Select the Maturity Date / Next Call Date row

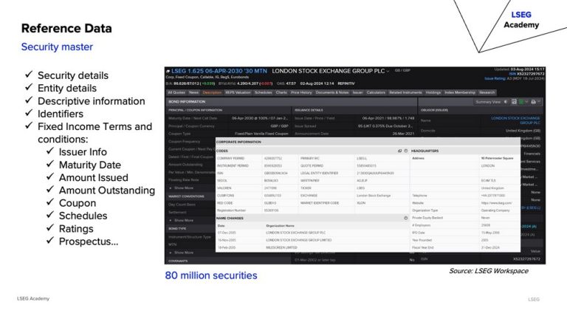pyautogui.click(x=228, y=118)
